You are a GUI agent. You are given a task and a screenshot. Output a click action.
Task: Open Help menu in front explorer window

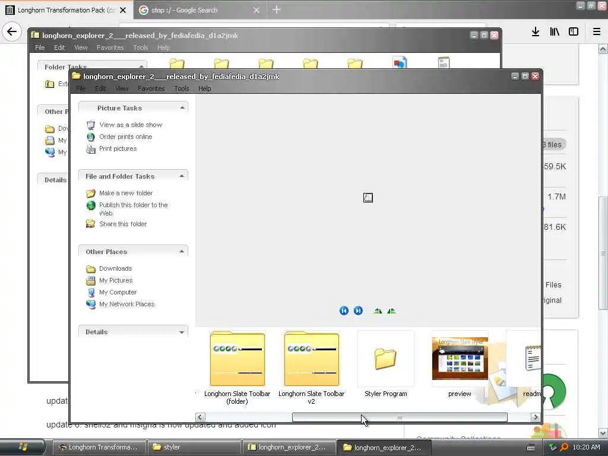205,88
